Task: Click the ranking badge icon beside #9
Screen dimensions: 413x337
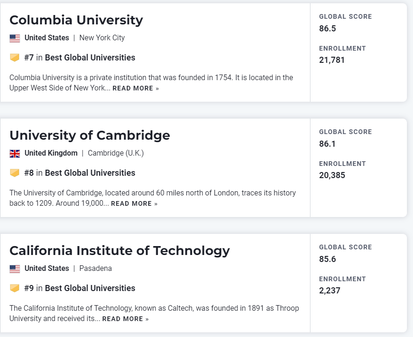Action: (x=15, y=288)
